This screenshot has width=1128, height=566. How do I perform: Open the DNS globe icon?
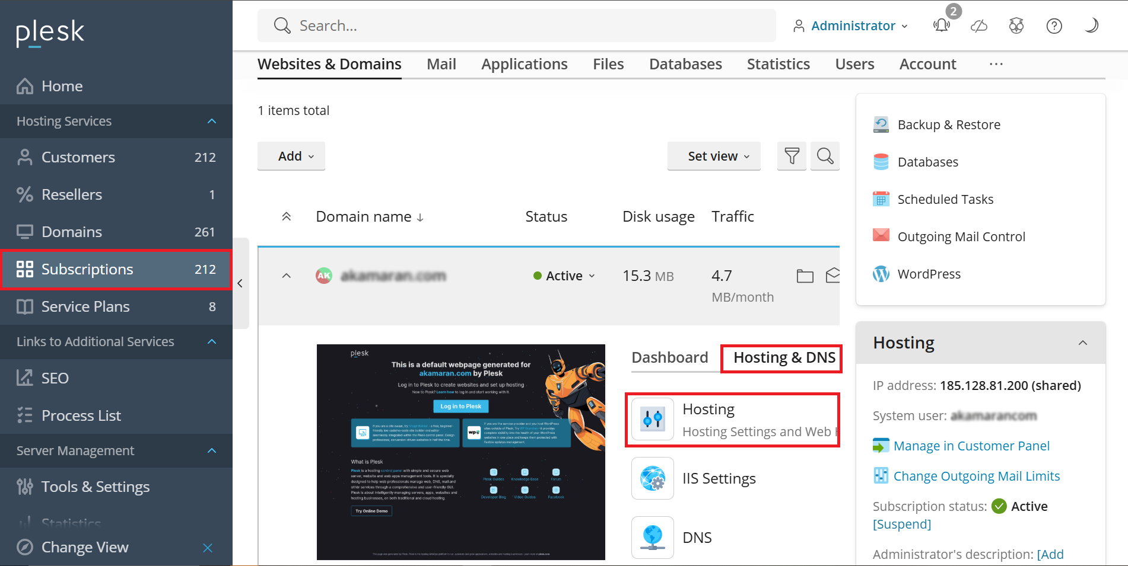(653, 538)
